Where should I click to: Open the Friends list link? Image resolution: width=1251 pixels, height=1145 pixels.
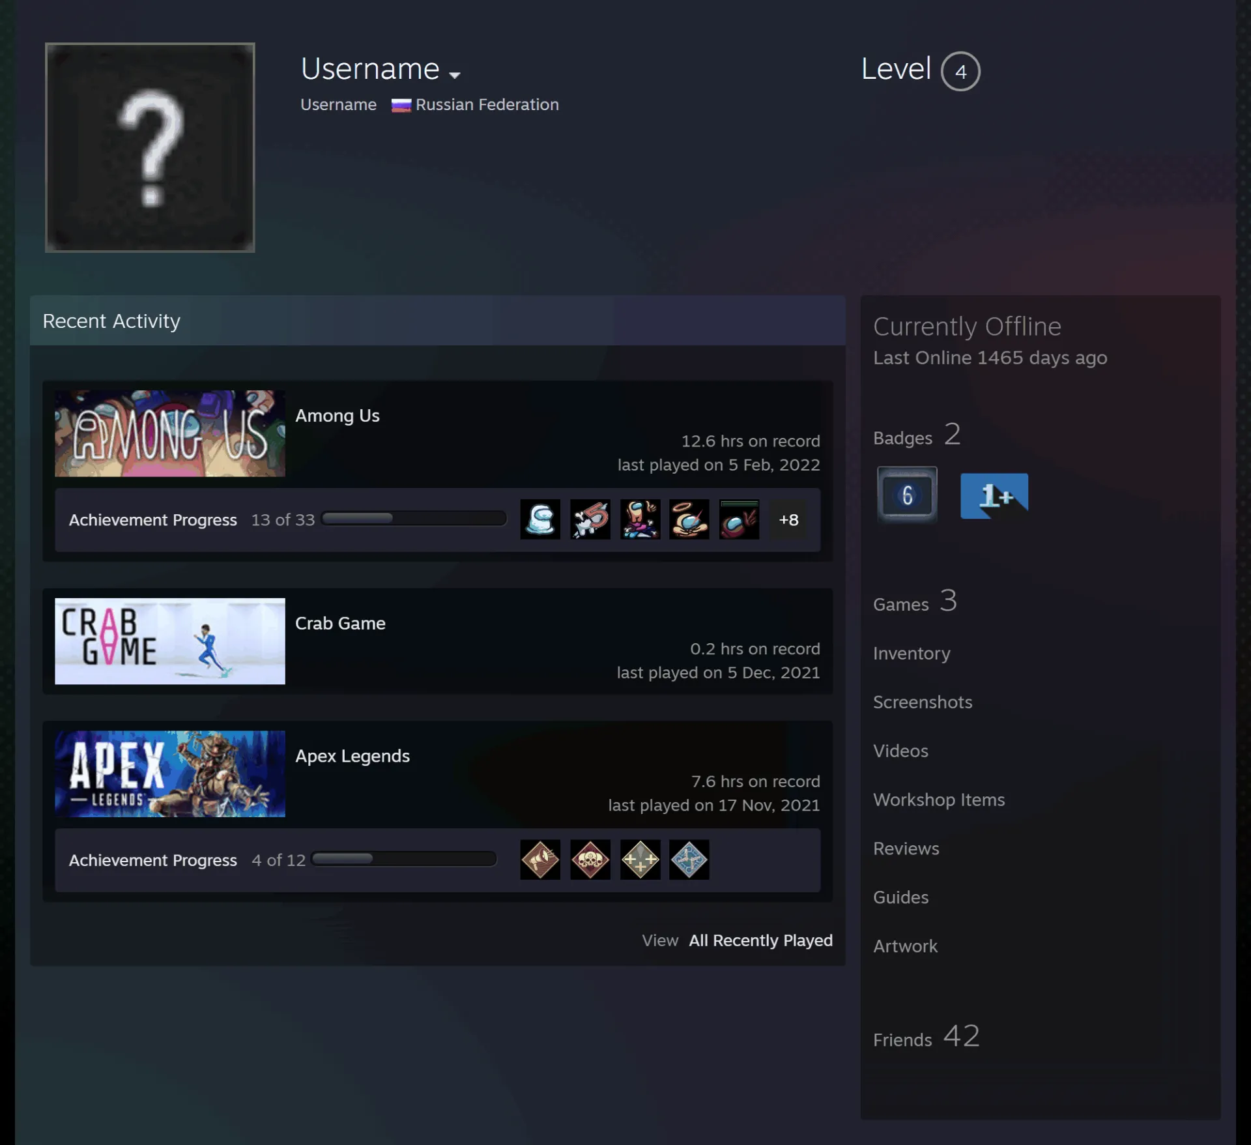click(x=927, y=1037)
